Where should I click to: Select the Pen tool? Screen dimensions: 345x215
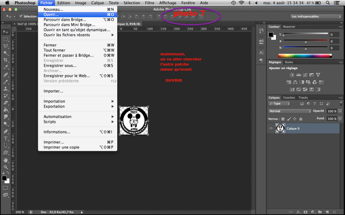click(6, 131)
